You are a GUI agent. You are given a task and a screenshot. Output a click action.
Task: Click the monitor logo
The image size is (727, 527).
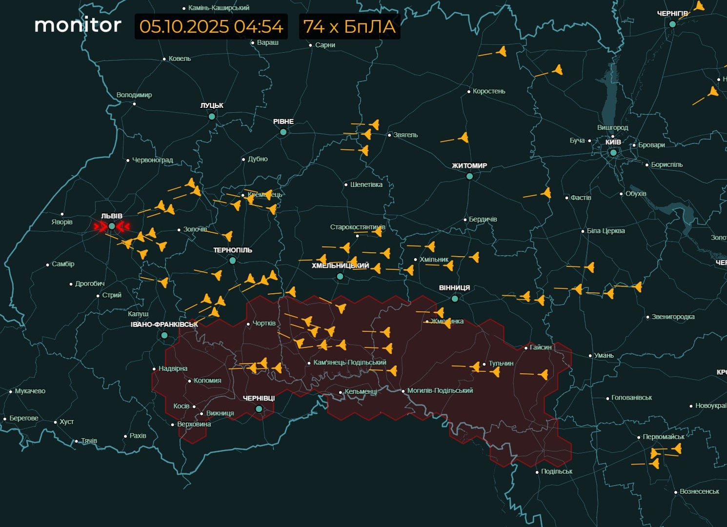pyautogui.click(x=78, y=25)
